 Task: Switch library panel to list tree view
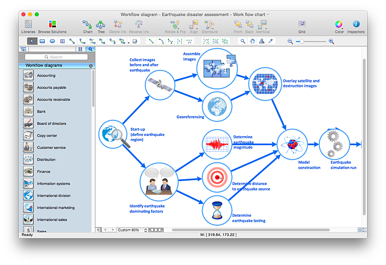(24, 49)
